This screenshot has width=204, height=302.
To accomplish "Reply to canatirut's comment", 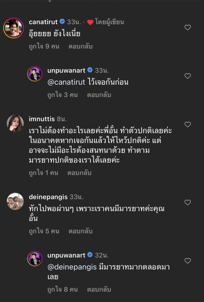I will click(80, 47).
